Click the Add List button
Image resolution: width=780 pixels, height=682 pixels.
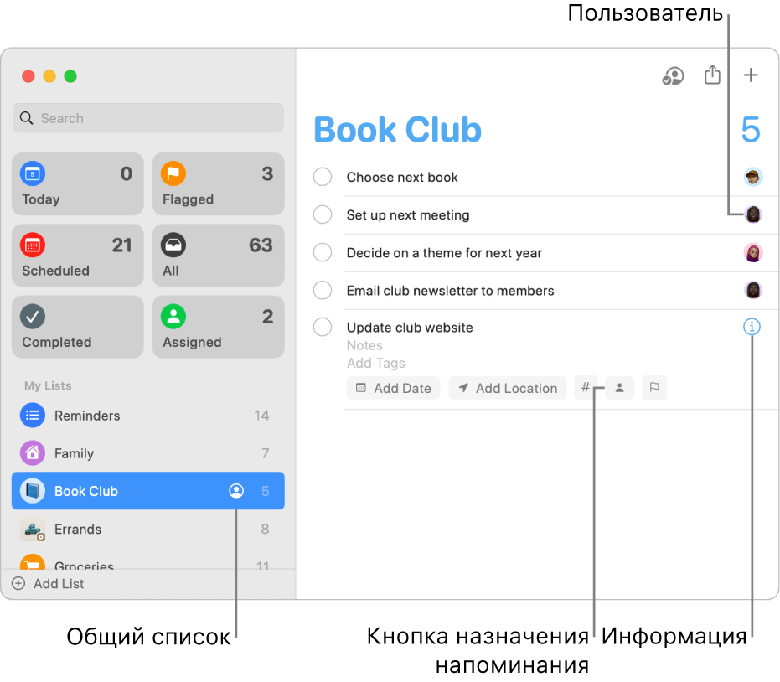[48, 583]
